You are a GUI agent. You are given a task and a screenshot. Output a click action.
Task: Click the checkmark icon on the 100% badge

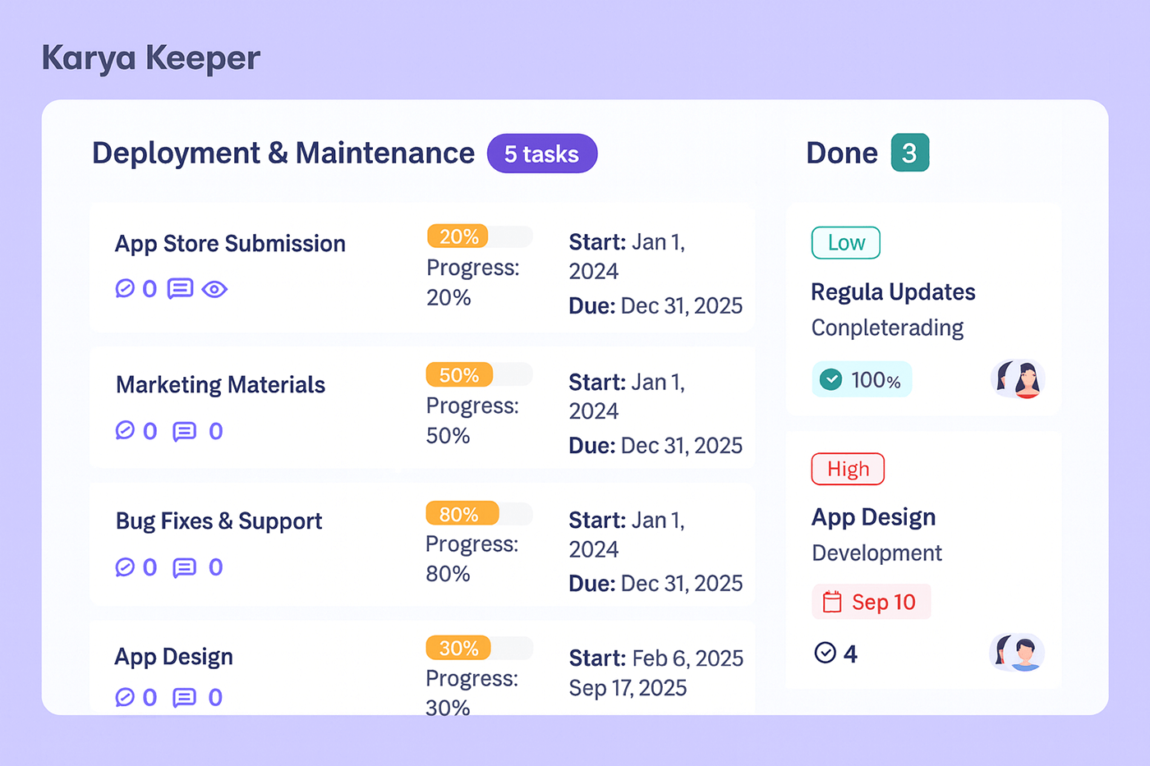[830, 378]
